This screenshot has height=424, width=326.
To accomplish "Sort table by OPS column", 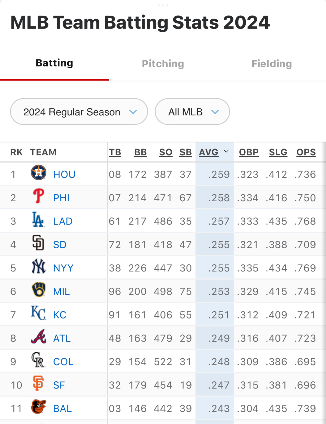I will pos(306,152).
